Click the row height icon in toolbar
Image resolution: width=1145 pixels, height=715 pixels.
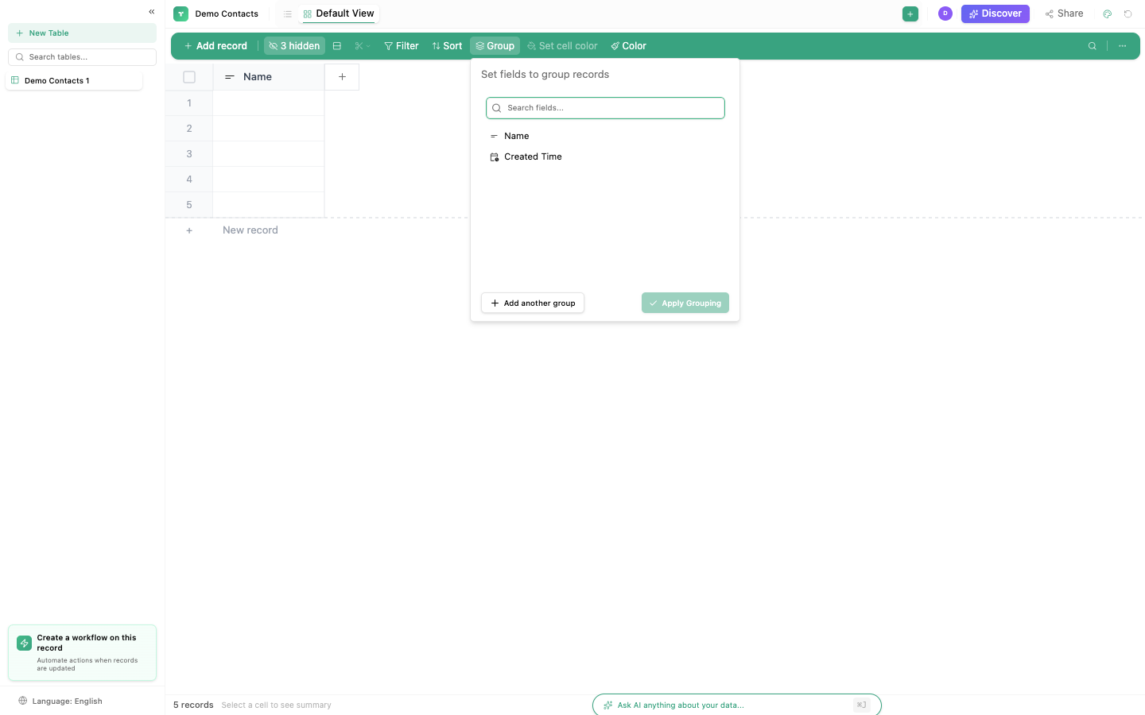337,46
